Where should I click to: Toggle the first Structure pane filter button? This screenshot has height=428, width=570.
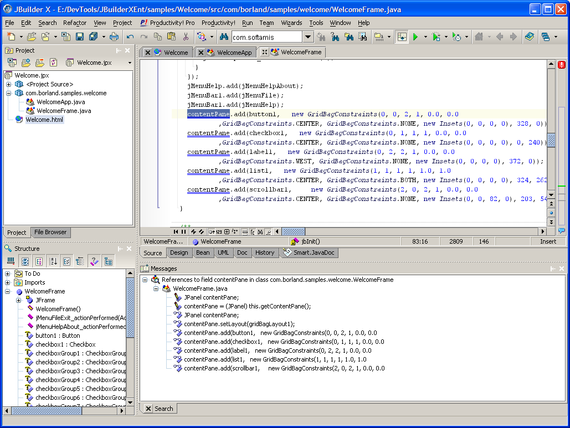click(11, 261)
